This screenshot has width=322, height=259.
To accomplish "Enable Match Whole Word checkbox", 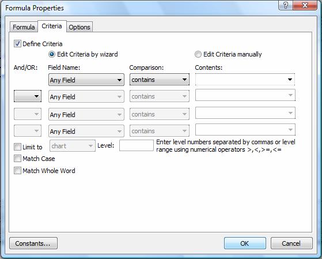I will click(17, 170).
